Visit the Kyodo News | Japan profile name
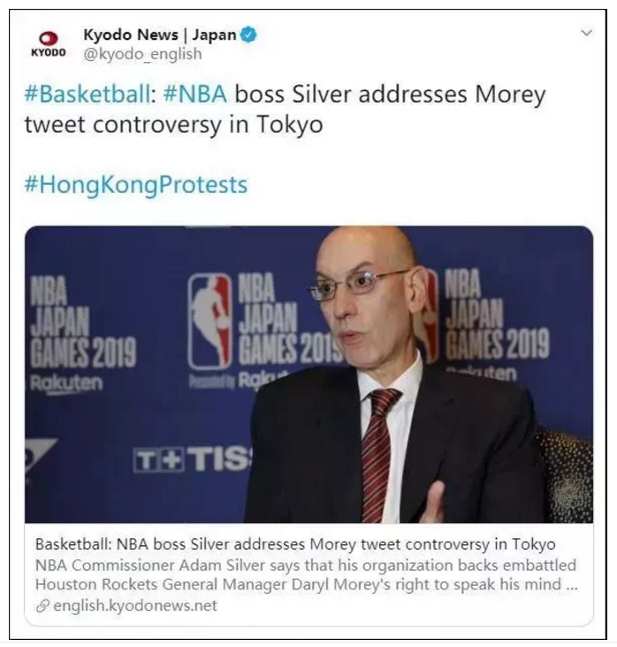Screen dimensions: 617x647 (x=159, y=35)
